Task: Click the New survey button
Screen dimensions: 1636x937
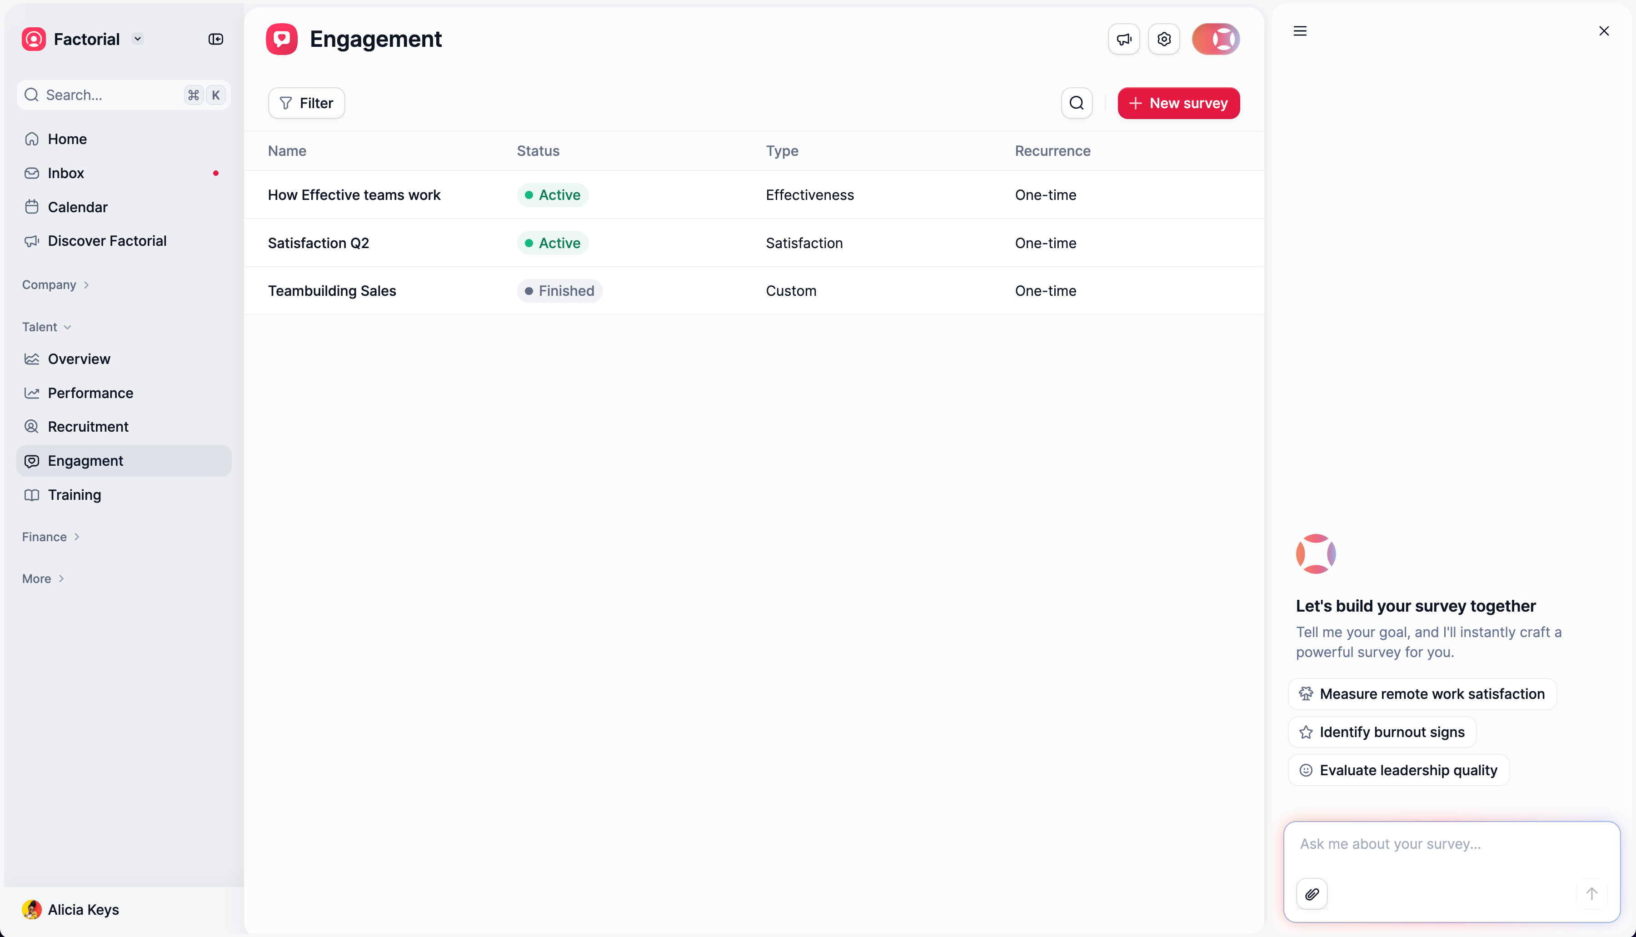Action: pyautogui.click(x=1178, y=103)
